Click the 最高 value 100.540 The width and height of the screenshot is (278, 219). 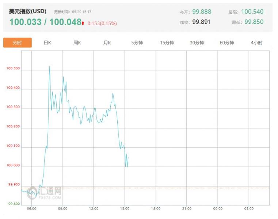(x=252, y=12)
